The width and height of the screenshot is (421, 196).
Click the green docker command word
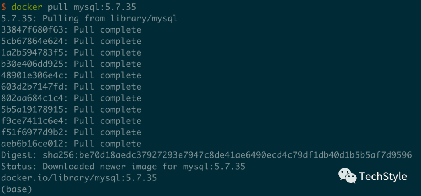pyautogui.click(x=27, y=7)
